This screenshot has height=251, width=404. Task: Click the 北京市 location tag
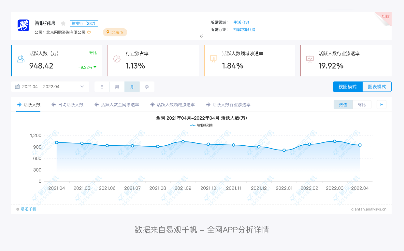(115, 32)
